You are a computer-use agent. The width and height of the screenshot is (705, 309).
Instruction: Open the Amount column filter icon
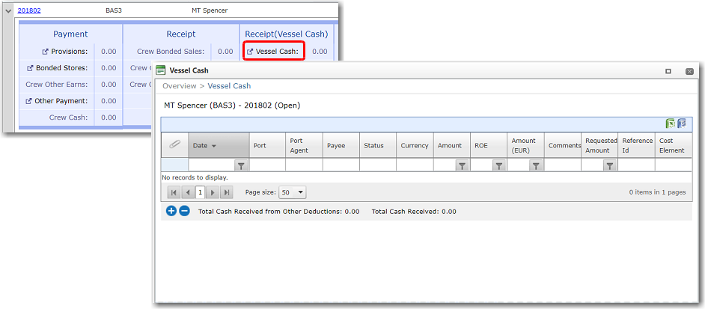click(x=462, y=165)
